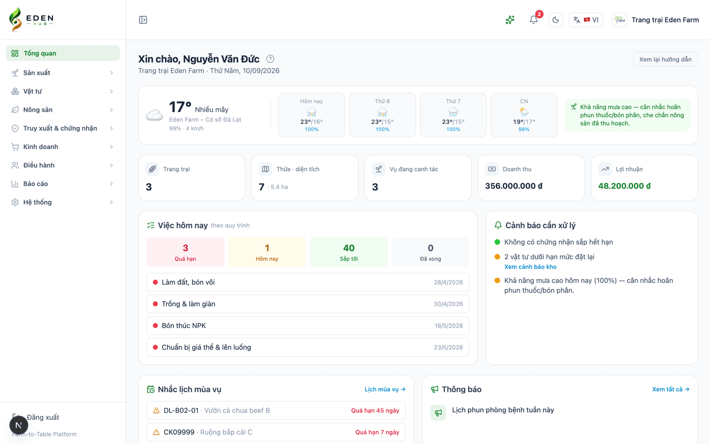The height and width of the screenshot is (444, 710).
Task: Click the Nông sản leaf icon
Action: 15,110
